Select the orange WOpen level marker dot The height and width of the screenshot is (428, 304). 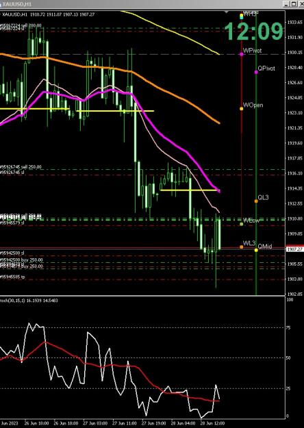coord(241,109)
